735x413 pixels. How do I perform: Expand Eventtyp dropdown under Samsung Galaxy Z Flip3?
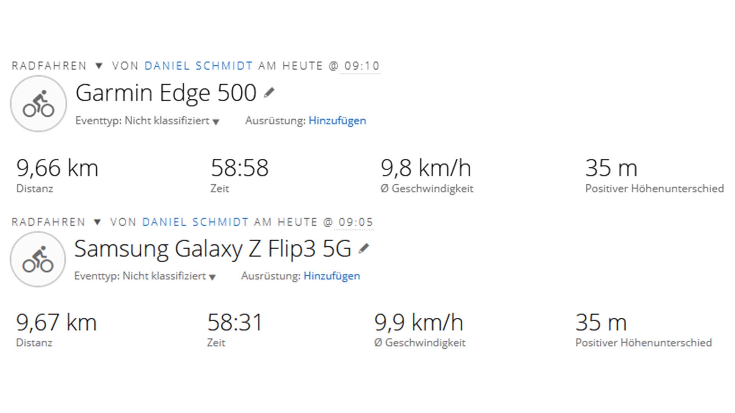pos(212,277)
